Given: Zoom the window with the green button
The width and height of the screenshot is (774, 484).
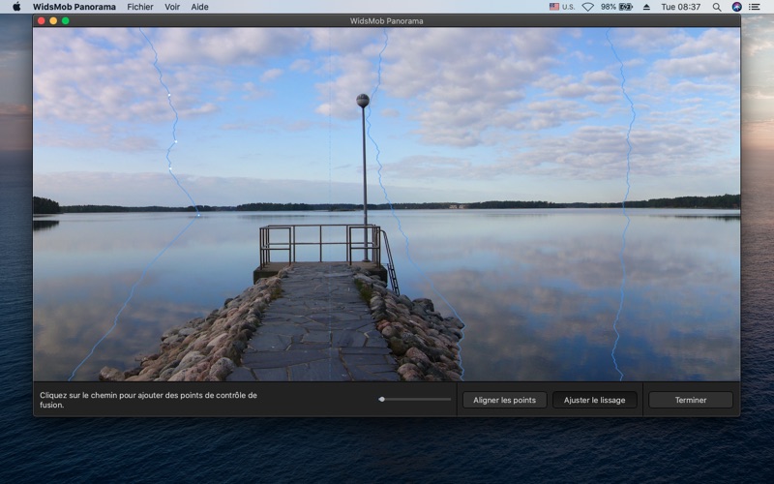Looking at the screenshot, I should (66, 20).
